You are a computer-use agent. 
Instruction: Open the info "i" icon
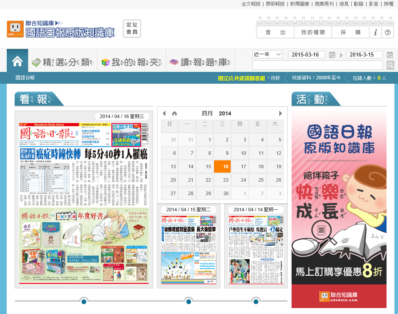[376, 32]
